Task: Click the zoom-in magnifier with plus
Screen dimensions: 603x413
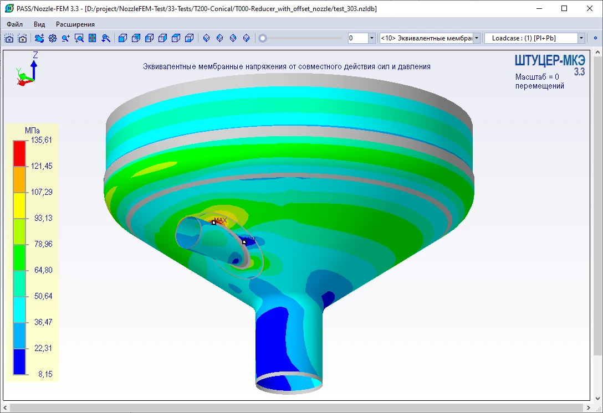Action: click(x=65, y=38)
